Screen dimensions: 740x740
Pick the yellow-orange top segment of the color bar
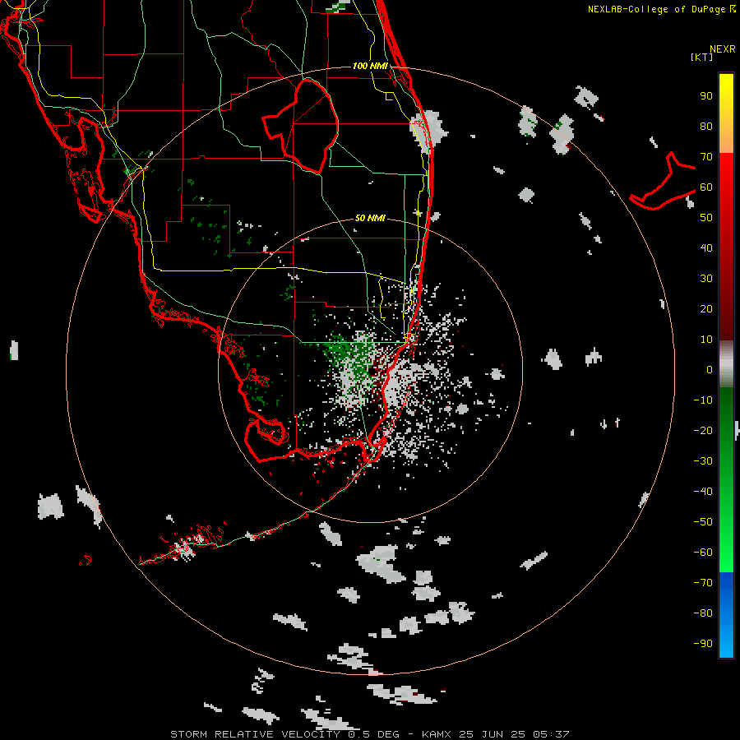pos(726,113)
